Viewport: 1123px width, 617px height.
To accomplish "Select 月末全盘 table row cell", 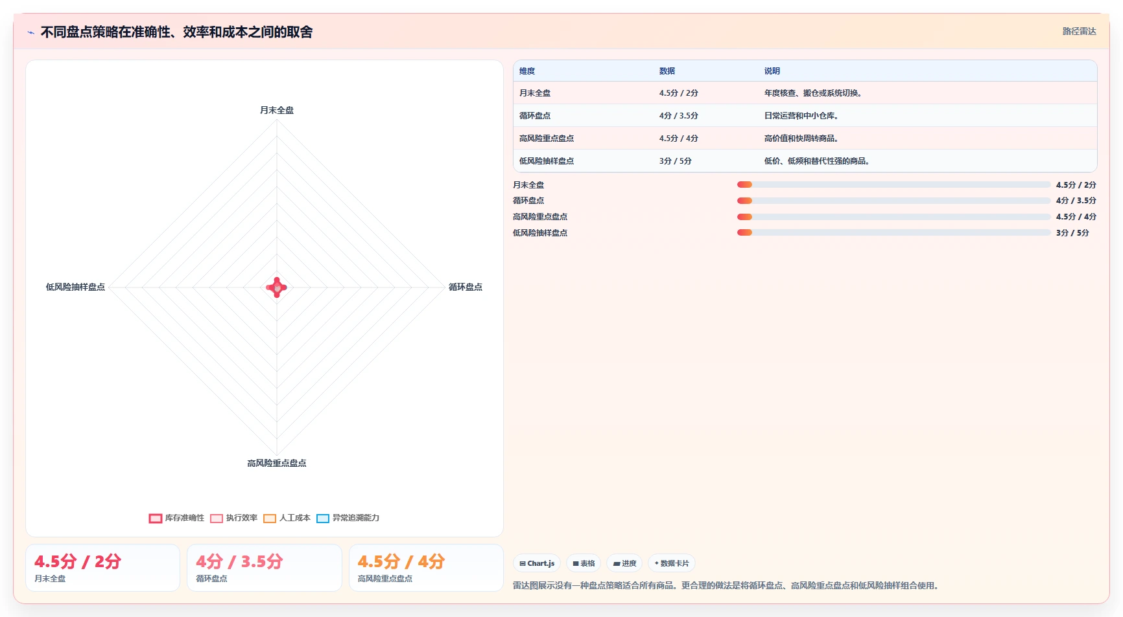I will (535, 93).
